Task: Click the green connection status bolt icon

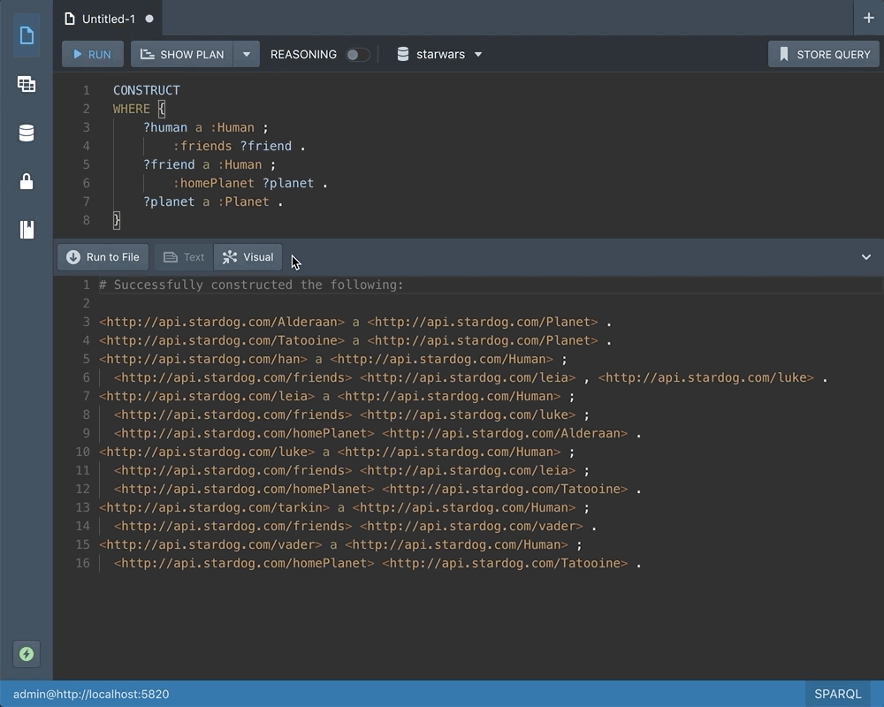Action: pos(27,654)
